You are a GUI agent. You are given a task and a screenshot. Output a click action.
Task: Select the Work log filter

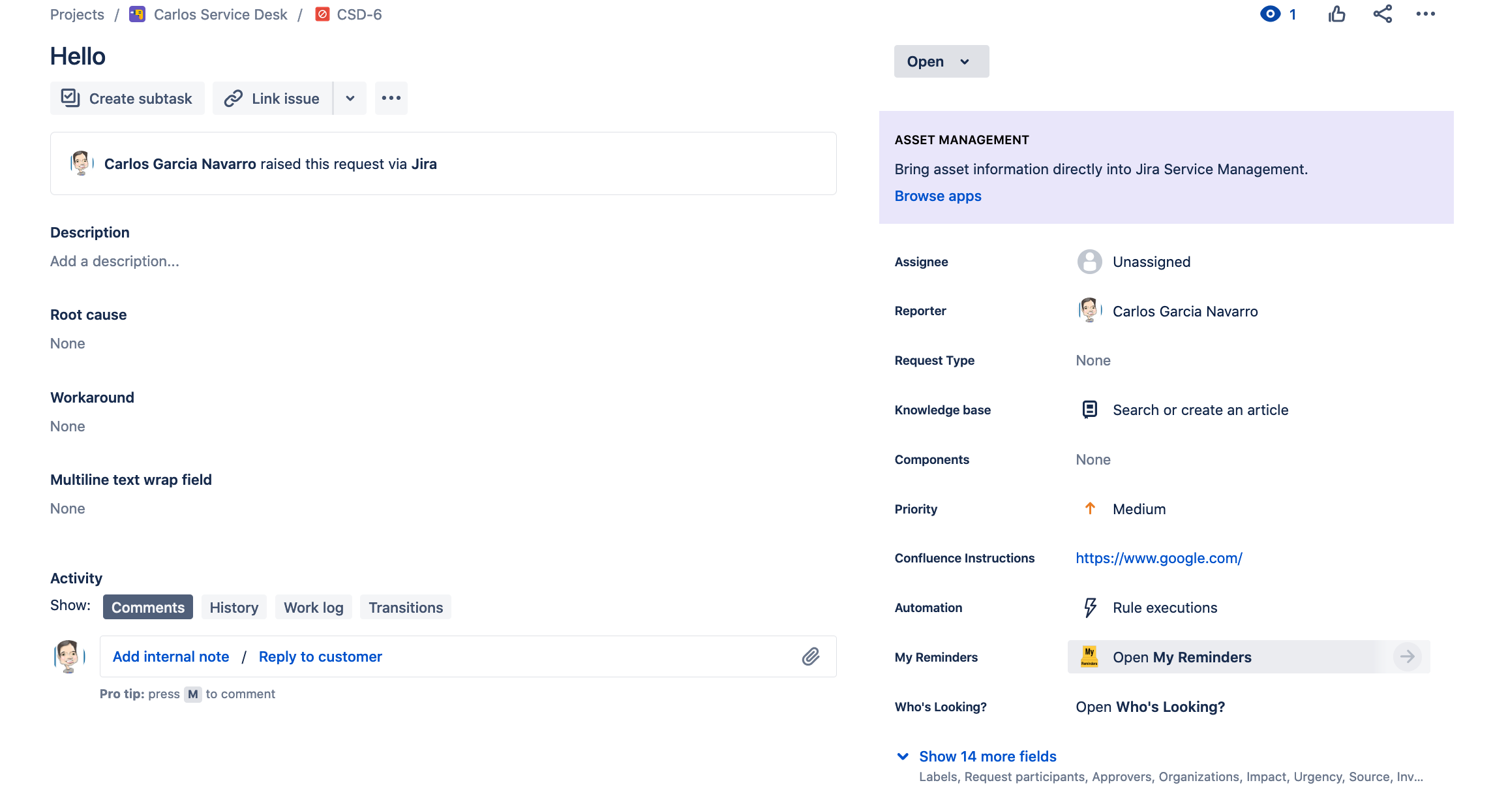tap(314, 607)
